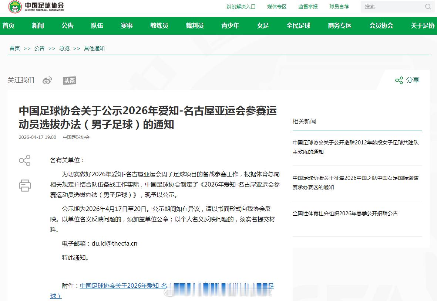Switch to the 女足 section
This screenshot has height=301, width=437.
(x=262, y=26)
